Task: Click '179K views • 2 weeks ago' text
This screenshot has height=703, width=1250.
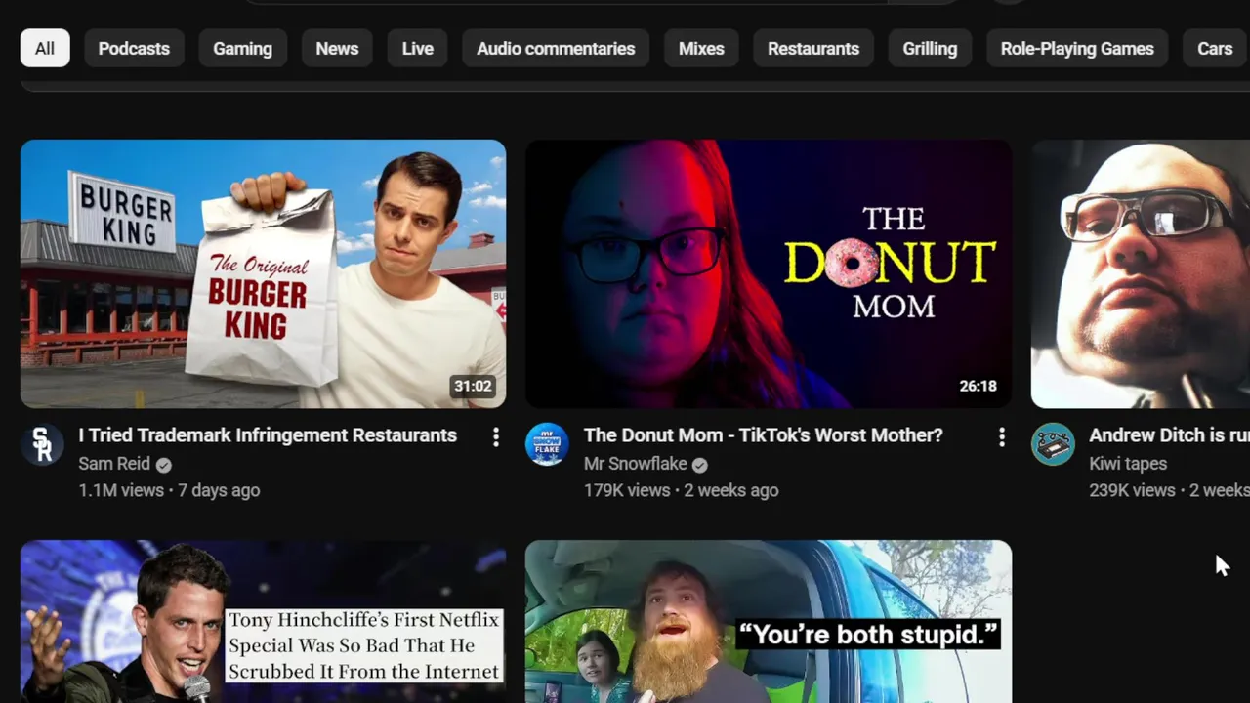Action: click(x=681, y=490)
